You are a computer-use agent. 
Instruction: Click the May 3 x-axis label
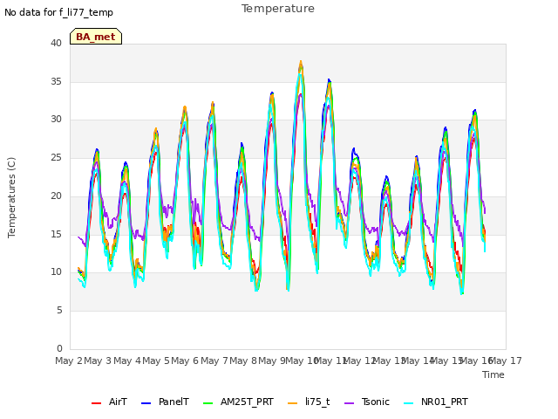click(98, 361)
